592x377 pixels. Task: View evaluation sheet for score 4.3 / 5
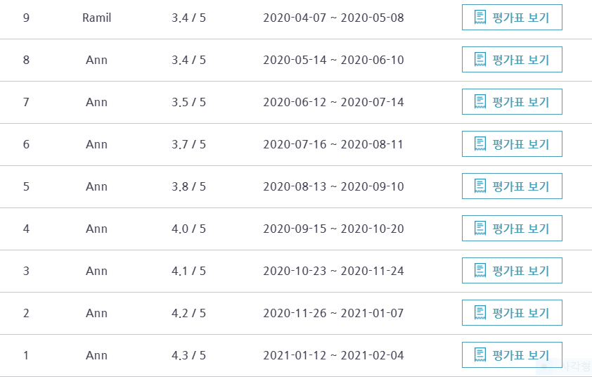click(512, 354)
